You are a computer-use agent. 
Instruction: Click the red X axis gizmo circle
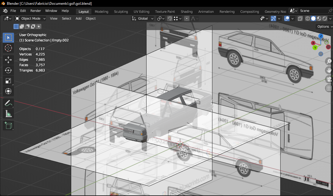[x=313, y=43]
